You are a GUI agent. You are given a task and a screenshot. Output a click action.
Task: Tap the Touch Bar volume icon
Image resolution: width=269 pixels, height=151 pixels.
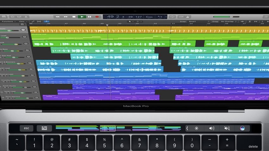(x=212, y=128)
